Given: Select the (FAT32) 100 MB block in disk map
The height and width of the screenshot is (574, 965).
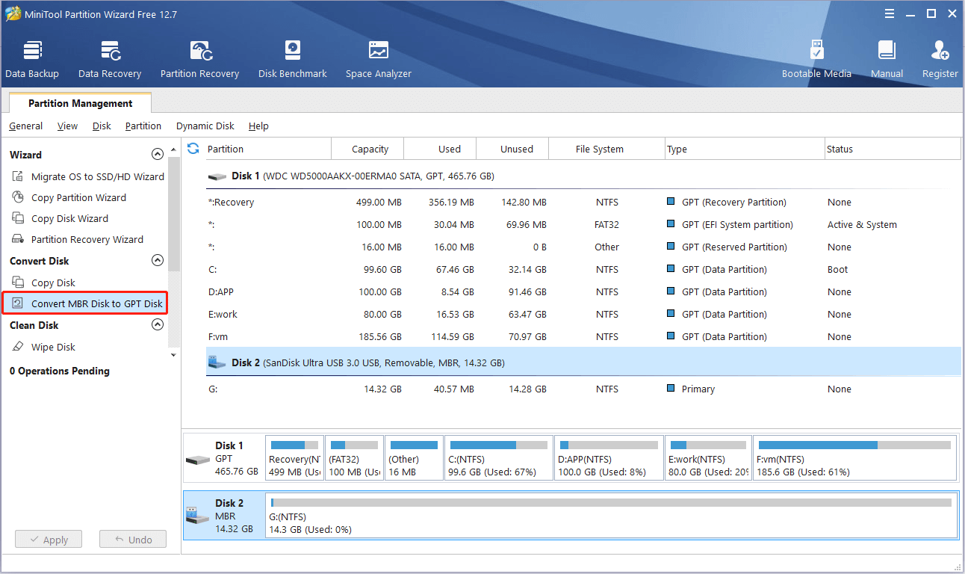Looking at the screenshot, I should click(x=355, y=457).
